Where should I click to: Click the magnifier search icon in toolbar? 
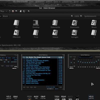coord(29,11)
